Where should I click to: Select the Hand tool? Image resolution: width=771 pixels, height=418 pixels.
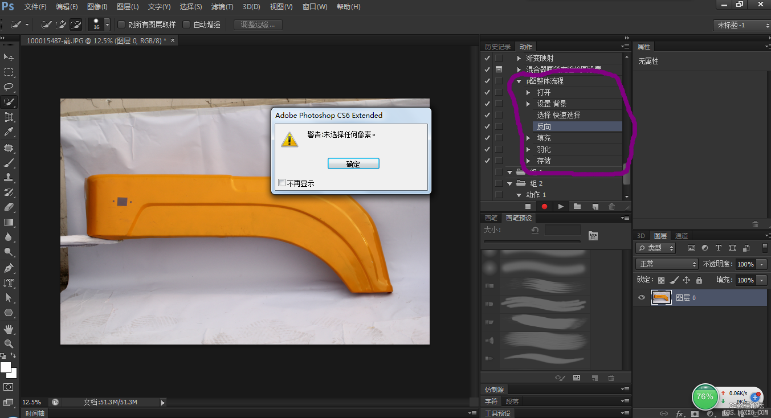[x=9, y=329]
